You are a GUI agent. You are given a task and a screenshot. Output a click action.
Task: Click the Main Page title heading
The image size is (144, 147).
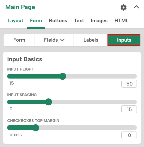[x=20, y=7]
